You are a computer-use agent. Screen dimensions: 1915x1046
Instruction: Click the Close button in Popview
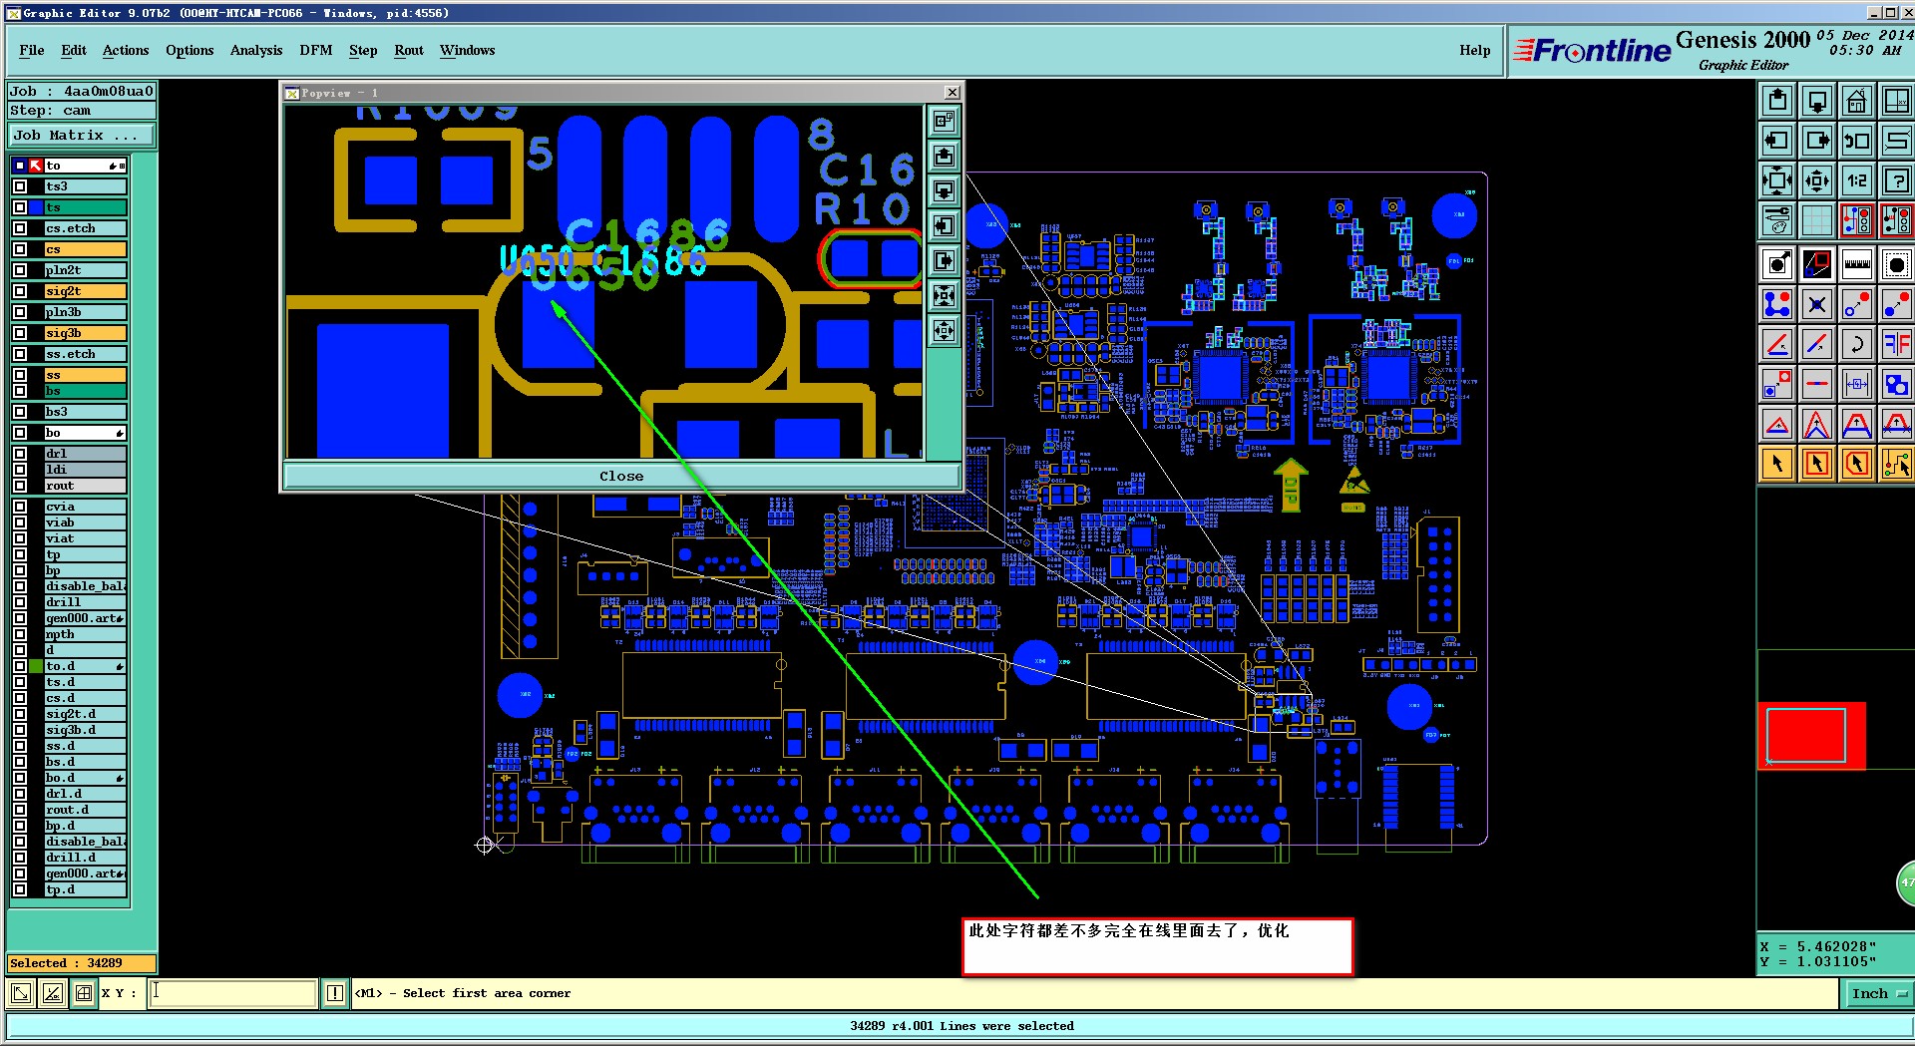tap(621, 476)
